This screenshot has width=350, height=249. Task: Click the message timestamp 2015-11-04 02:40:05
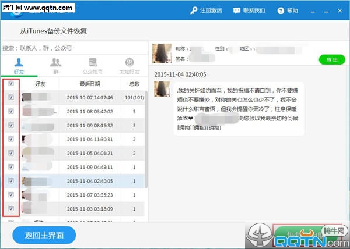tap(180, 74)
